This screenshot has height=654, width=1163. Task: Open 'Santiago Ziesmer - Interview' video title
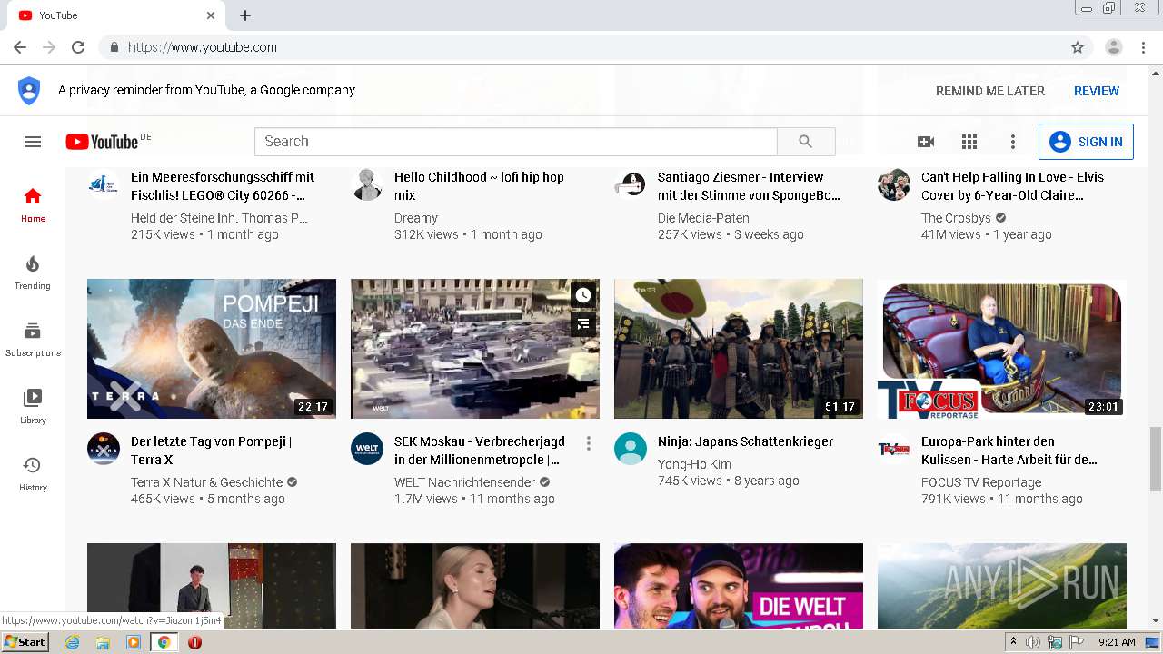(x=749, y=186)
